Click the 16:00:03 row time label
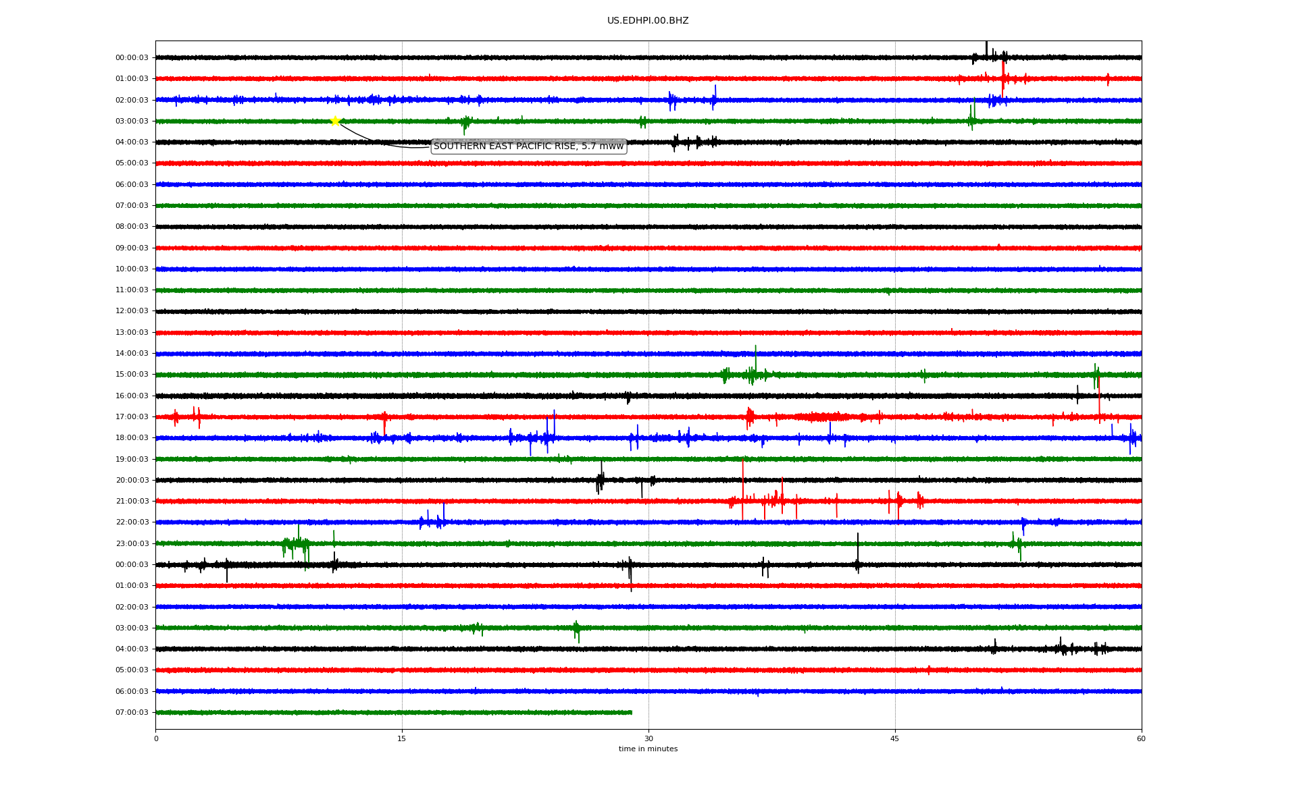 132,396
